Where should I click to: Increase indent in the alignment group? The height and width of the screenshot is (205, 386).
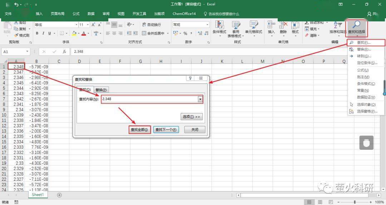pos(135,33)
